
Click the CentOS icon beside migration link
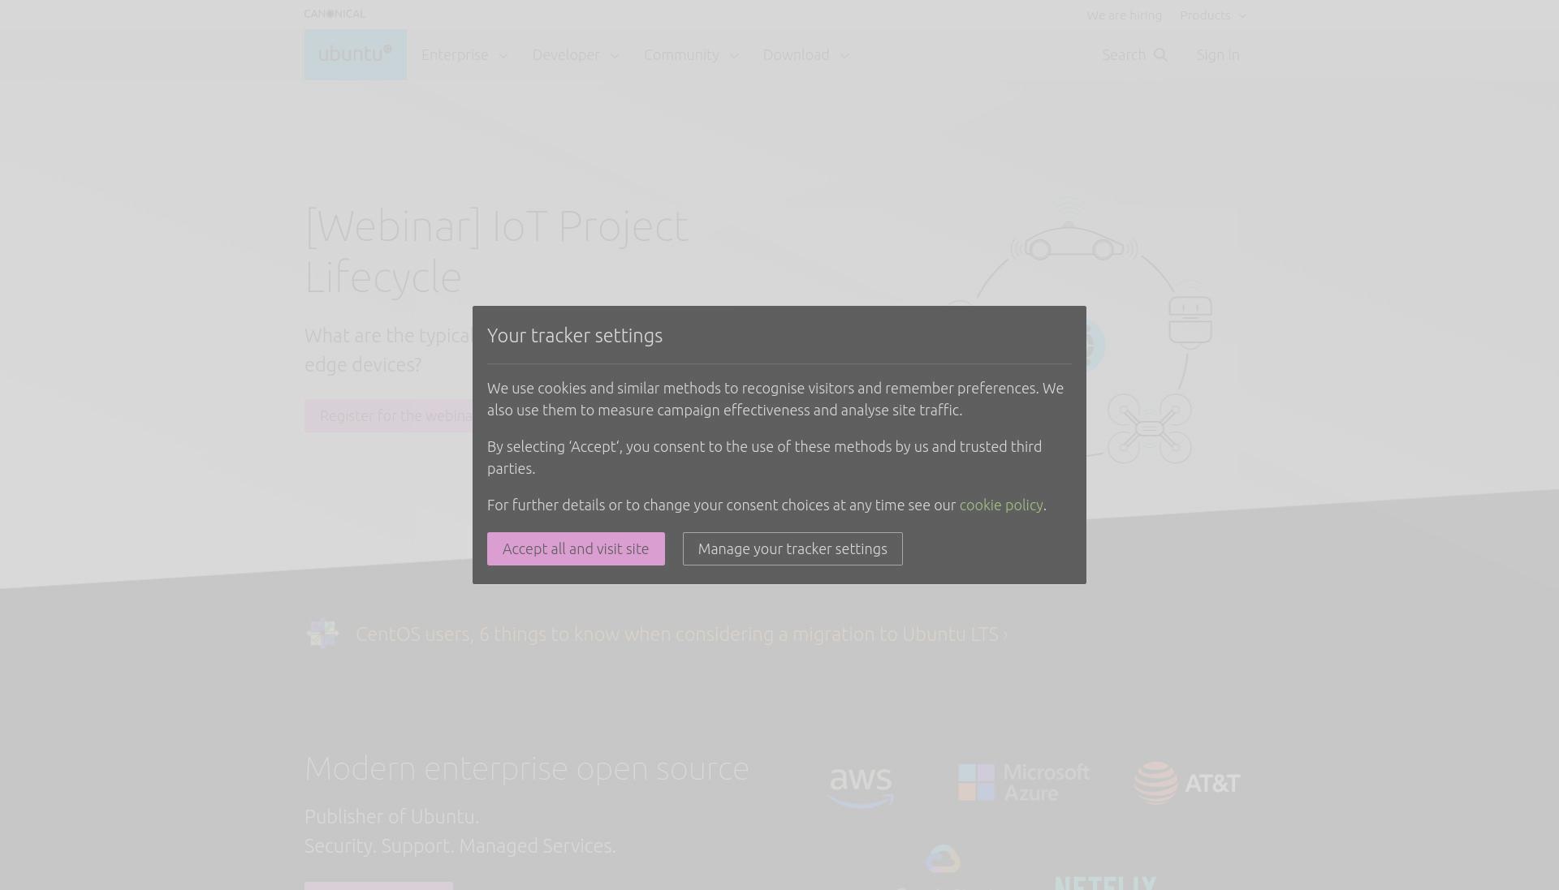pyautogui.click(x=322, y=634)
